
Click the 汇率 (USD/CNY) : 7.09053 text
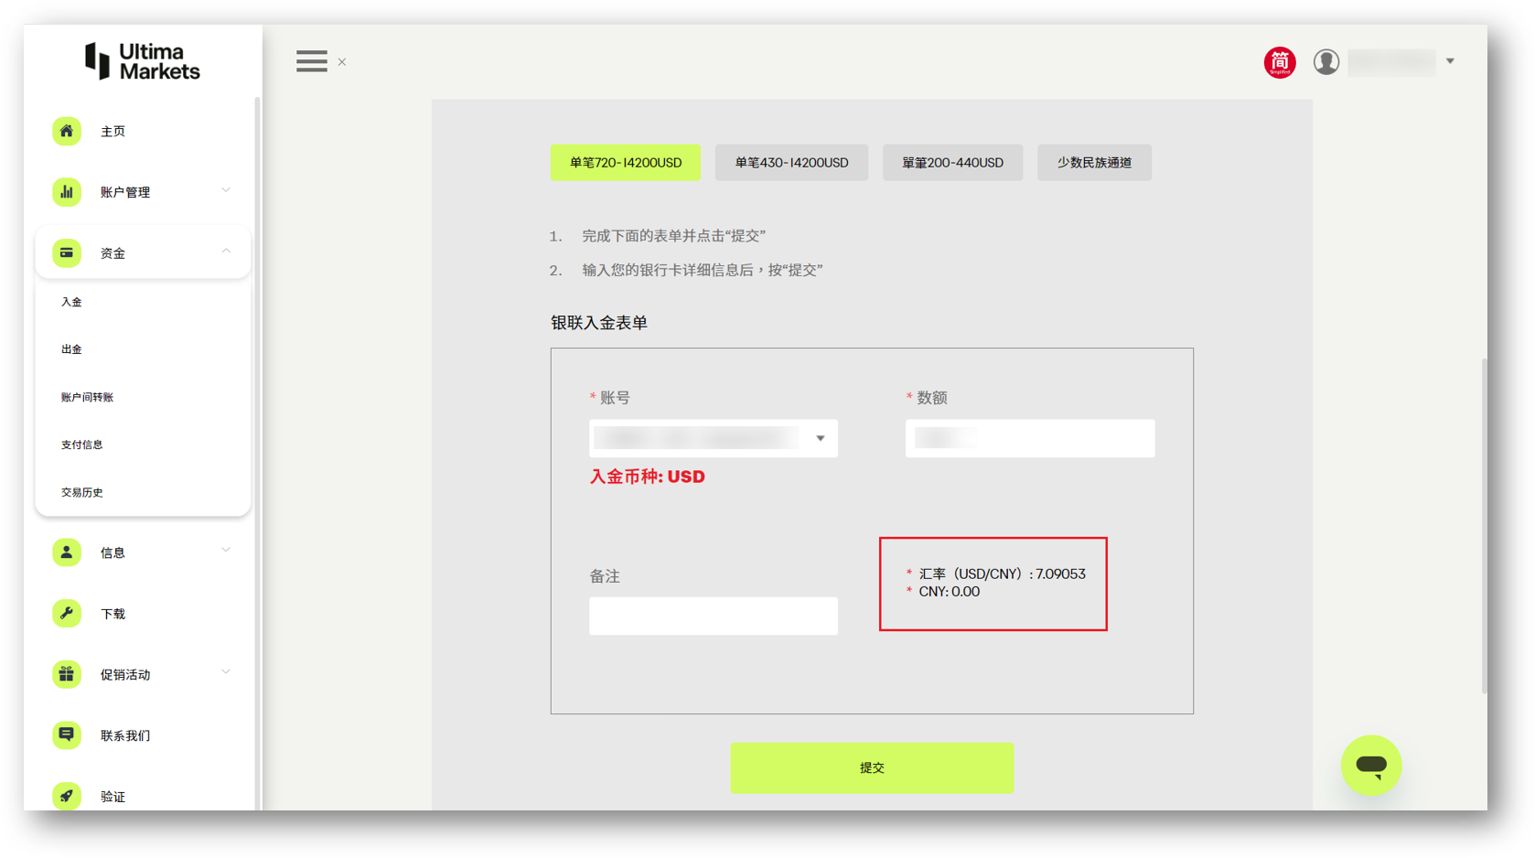point(1002,574)
